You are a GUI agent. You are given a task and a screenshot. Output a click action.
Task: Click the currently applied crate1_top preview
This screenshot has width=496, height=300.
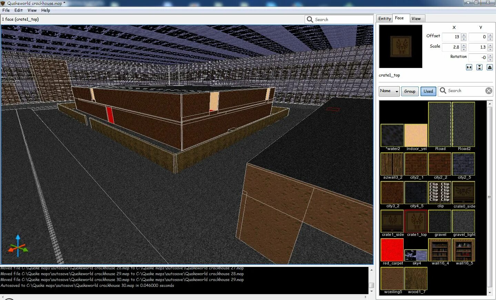401,46
